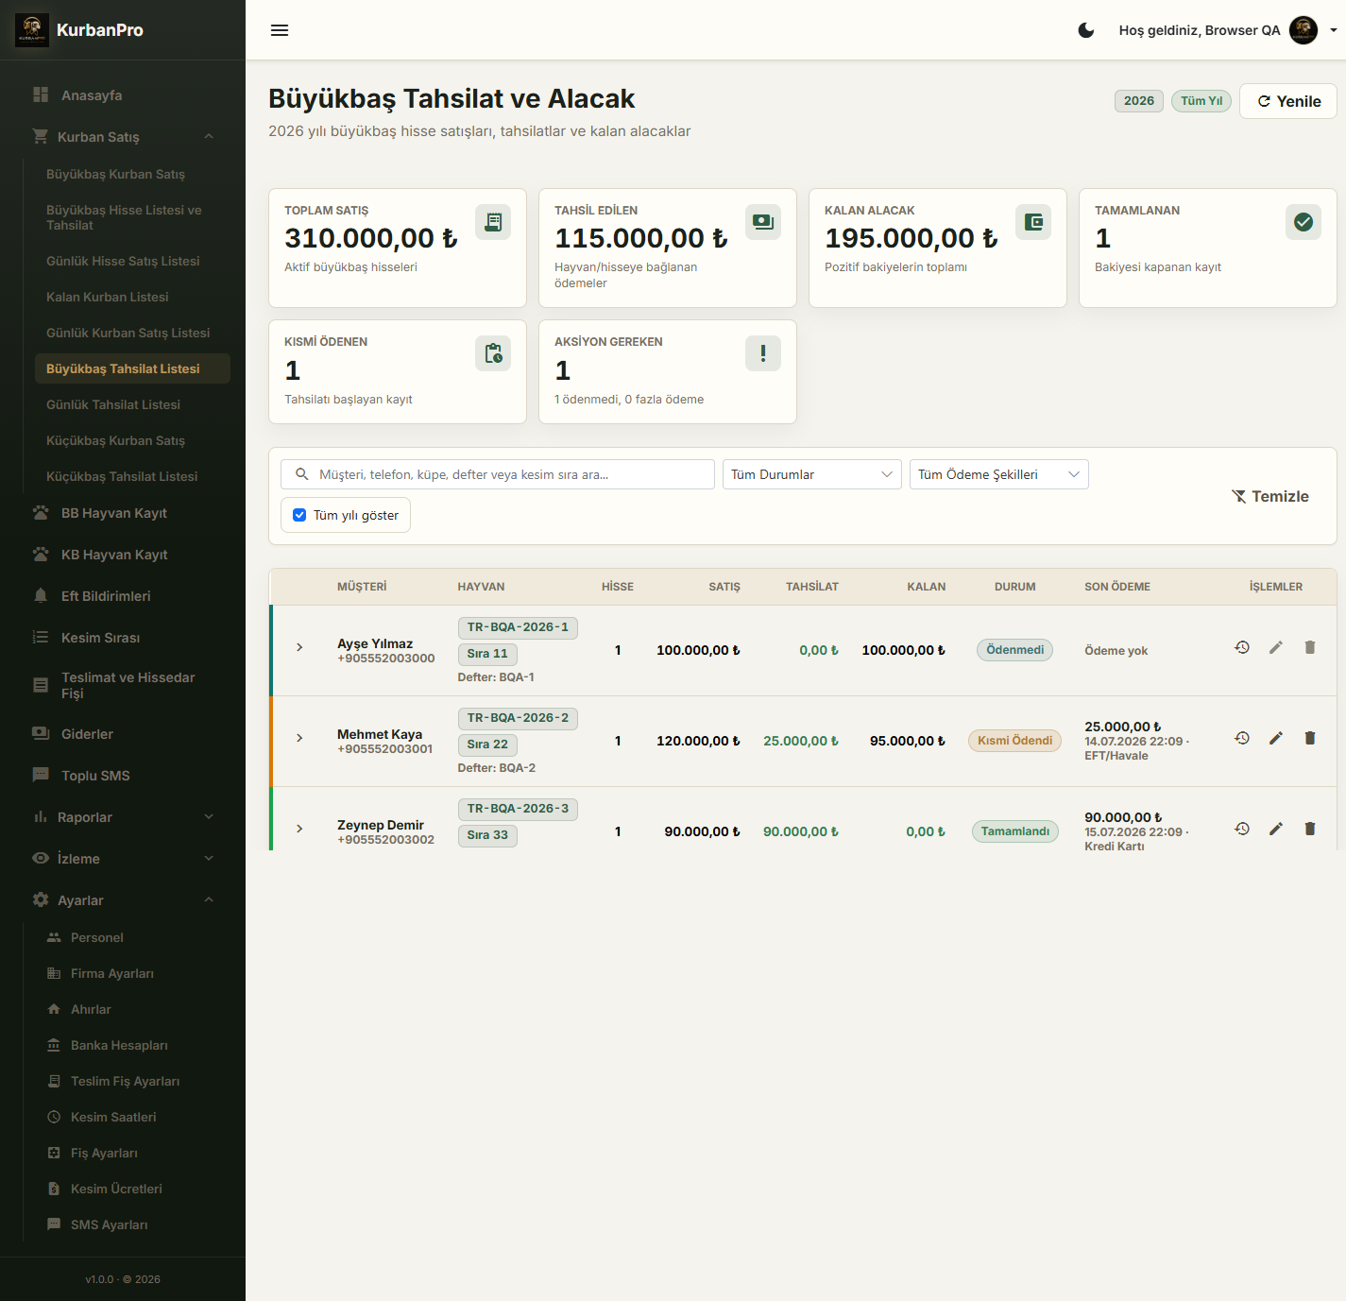Delete the Mehmet Kaya record
The height and width of the screenshot is (1301, 1346).
click(1310, 738)
